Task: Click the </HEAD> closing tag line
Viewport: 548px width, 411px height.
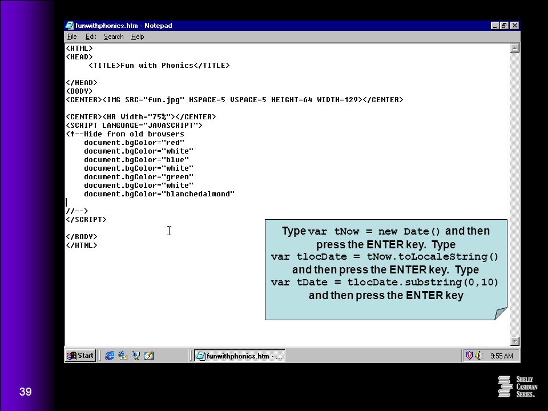Action: click(x=82, y=82)
